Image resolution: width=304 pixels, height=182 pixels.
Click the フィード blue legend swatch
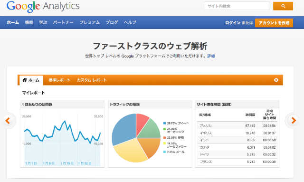[x=165, y=123]
